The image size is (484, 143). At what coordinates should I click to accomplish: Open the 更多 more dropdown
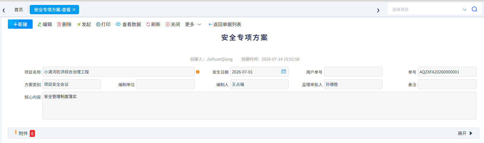pyautogui.click(x=193, y=24)
